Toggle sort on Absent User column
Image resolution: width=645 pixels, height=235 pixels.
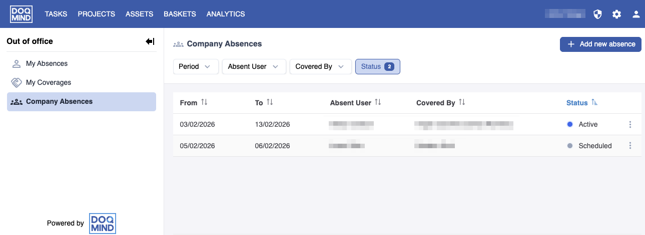point(378,102)
